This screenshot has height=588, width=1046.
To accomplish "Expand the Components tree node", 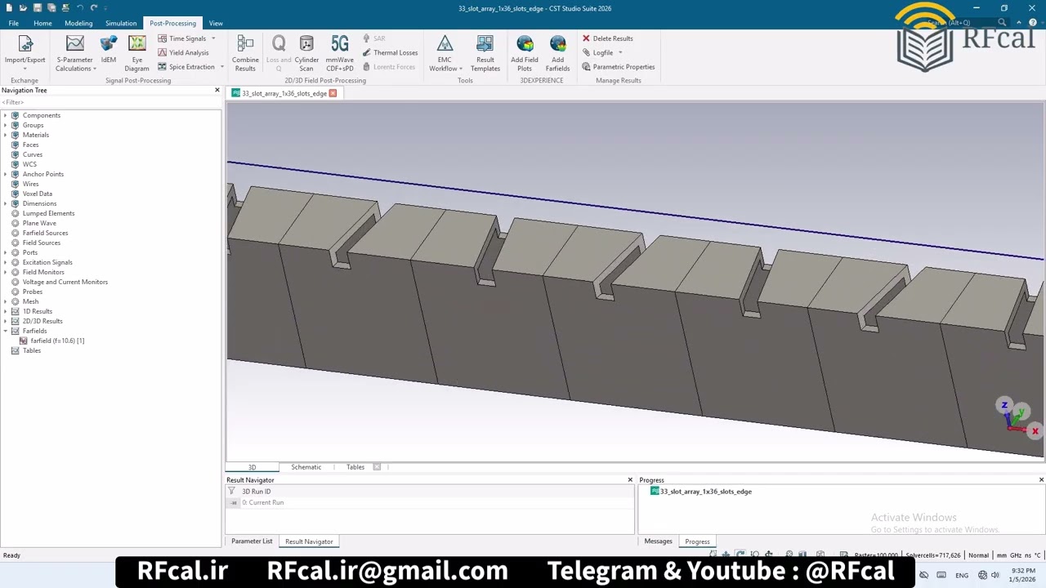I will click(5, 115).
